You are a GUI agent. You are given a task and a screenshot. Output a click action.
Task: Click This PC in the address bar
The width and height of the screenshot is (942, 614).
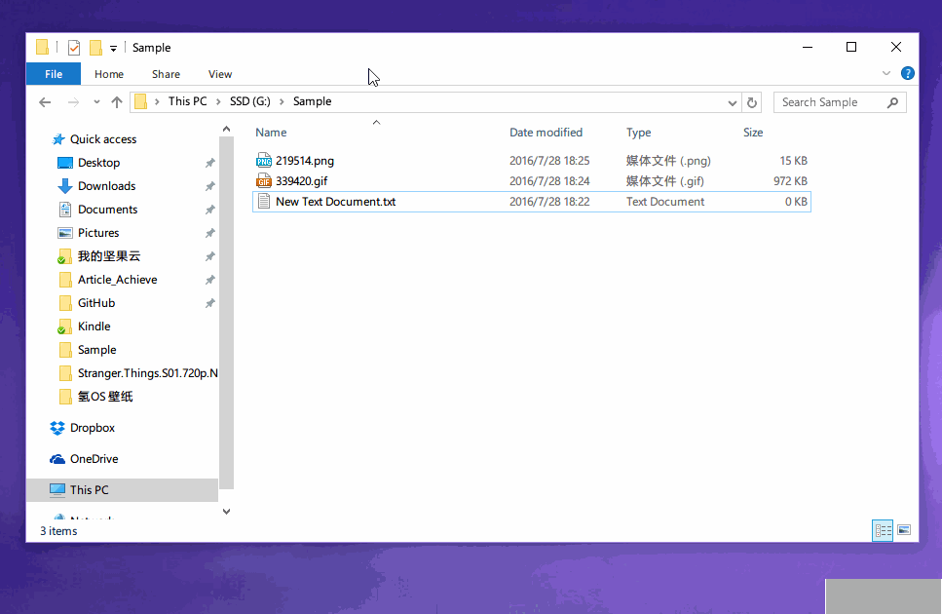pyautogui.click(x=187, y=101)
